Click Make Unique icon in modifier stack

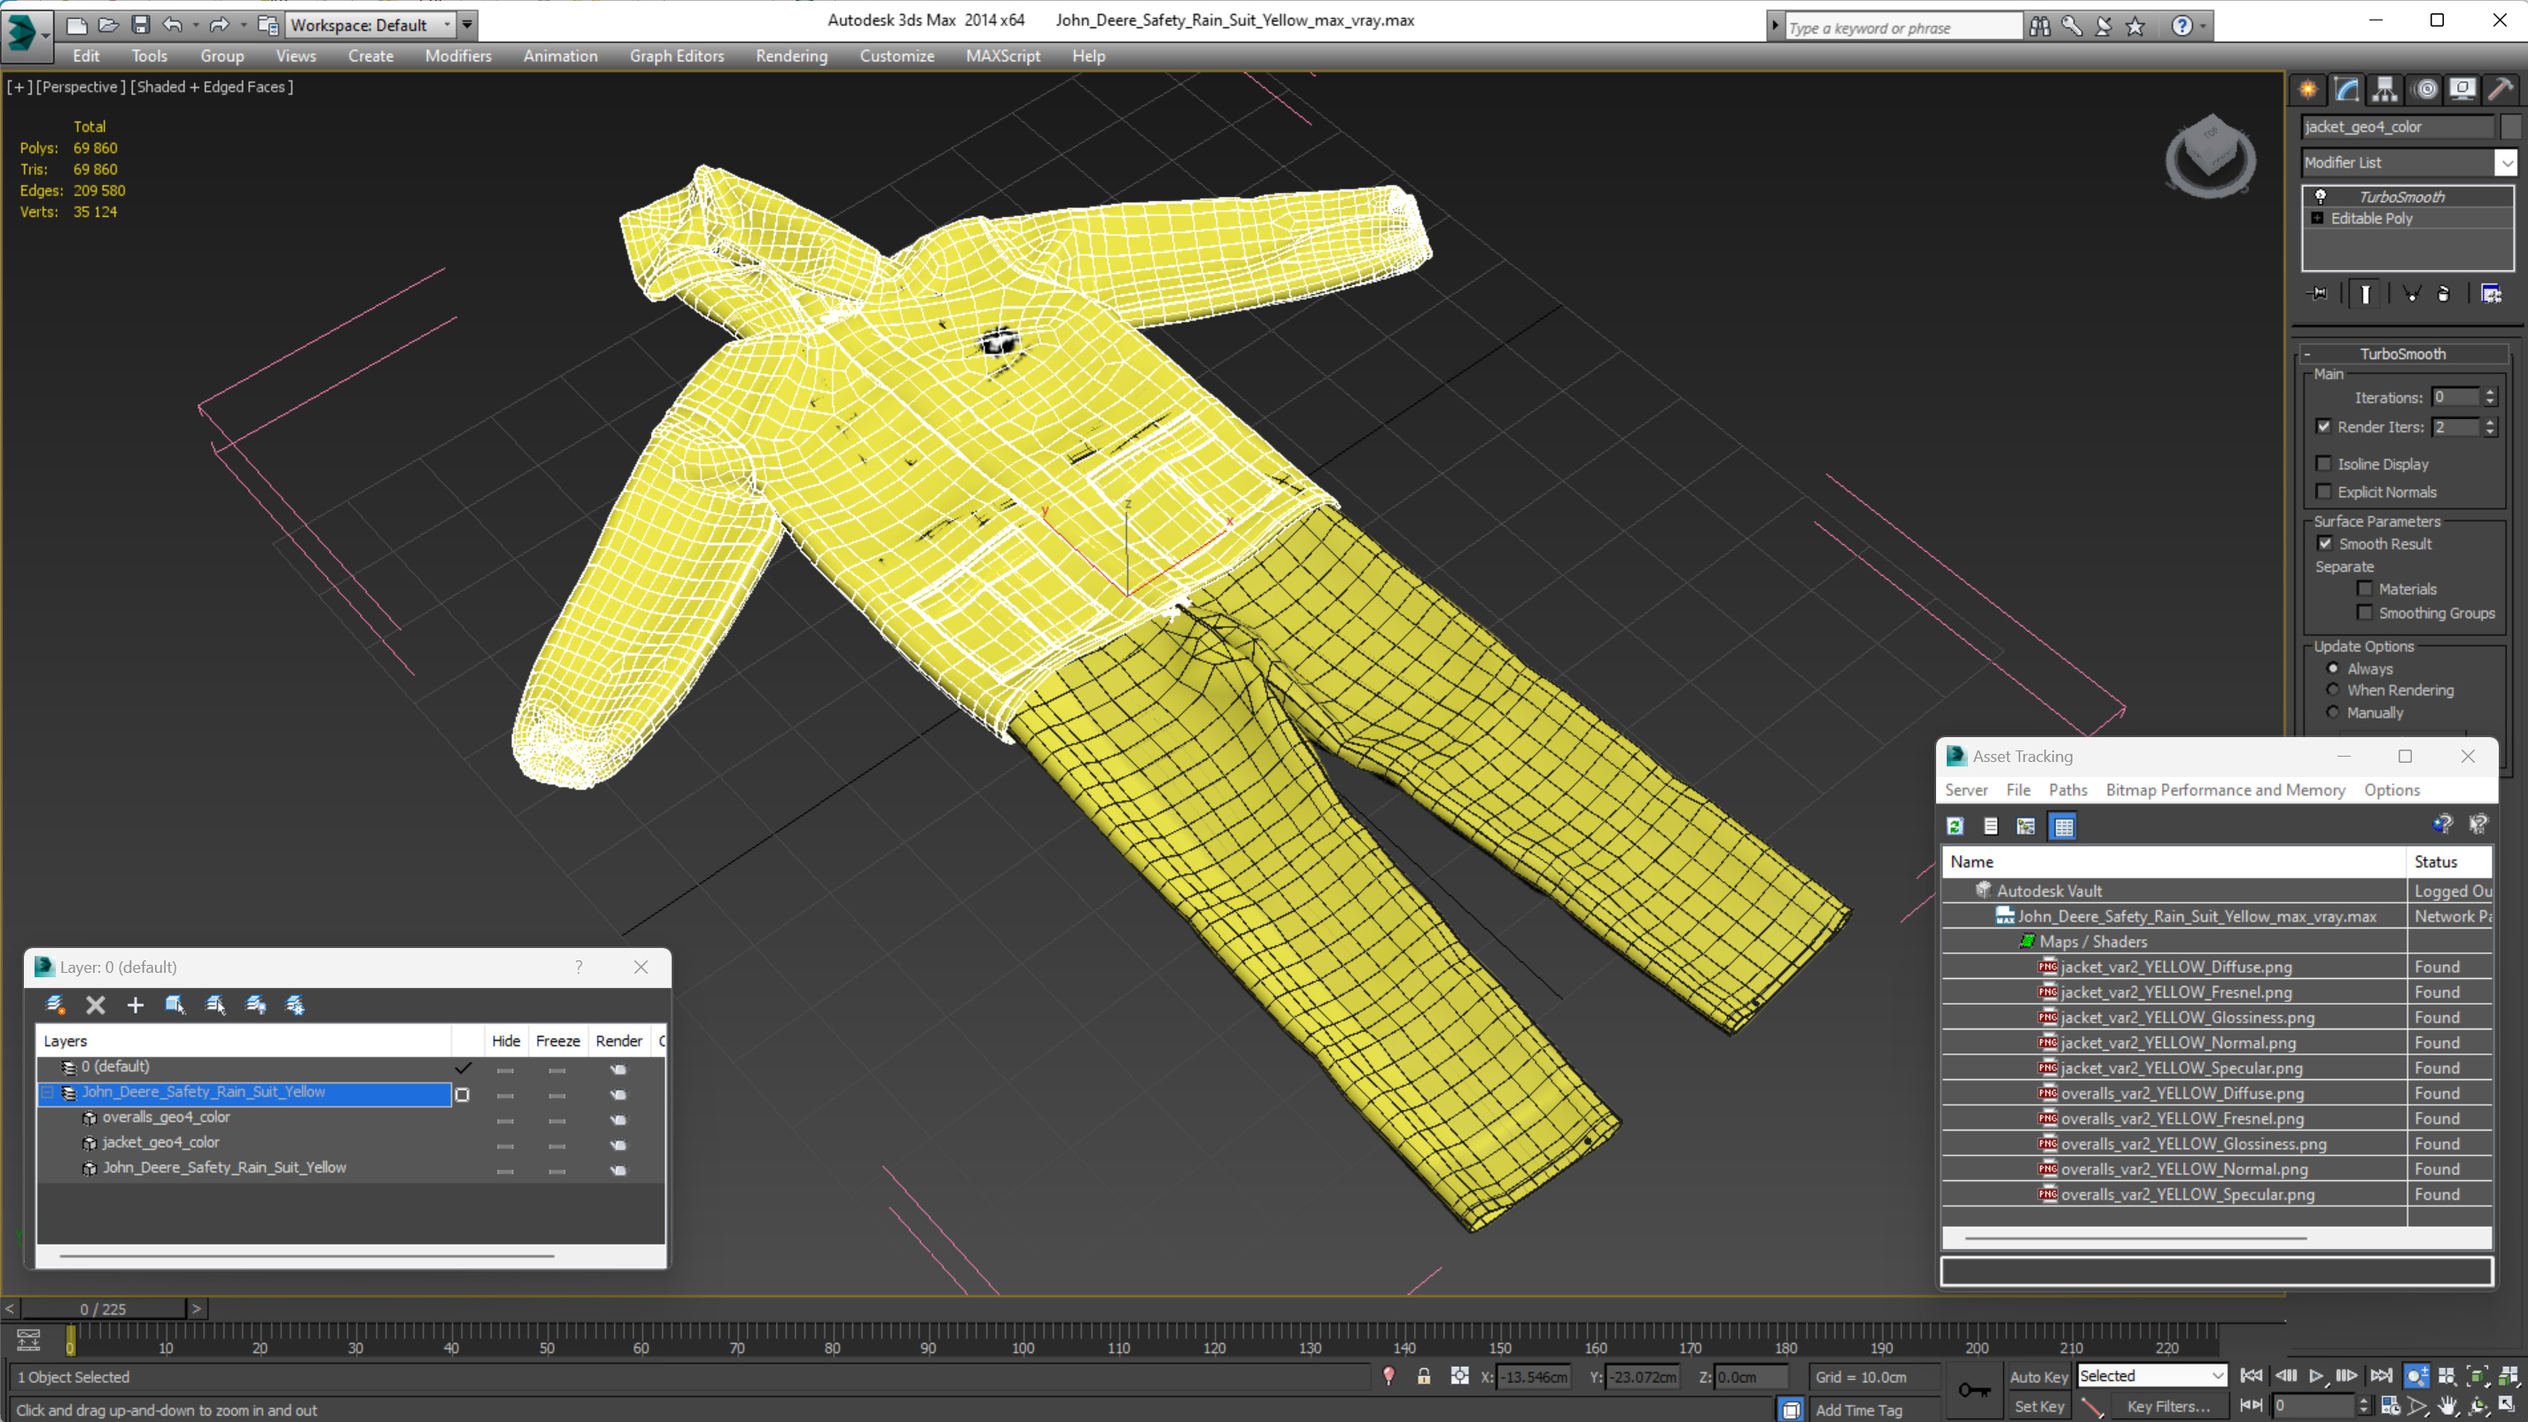2411,293
